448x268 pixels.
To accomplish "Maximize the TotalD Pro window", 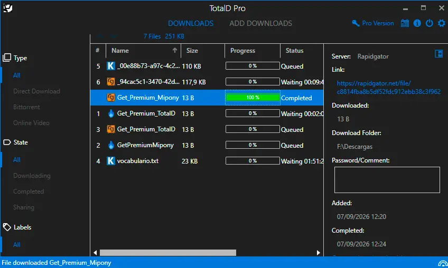I will (x=423, y=8).
